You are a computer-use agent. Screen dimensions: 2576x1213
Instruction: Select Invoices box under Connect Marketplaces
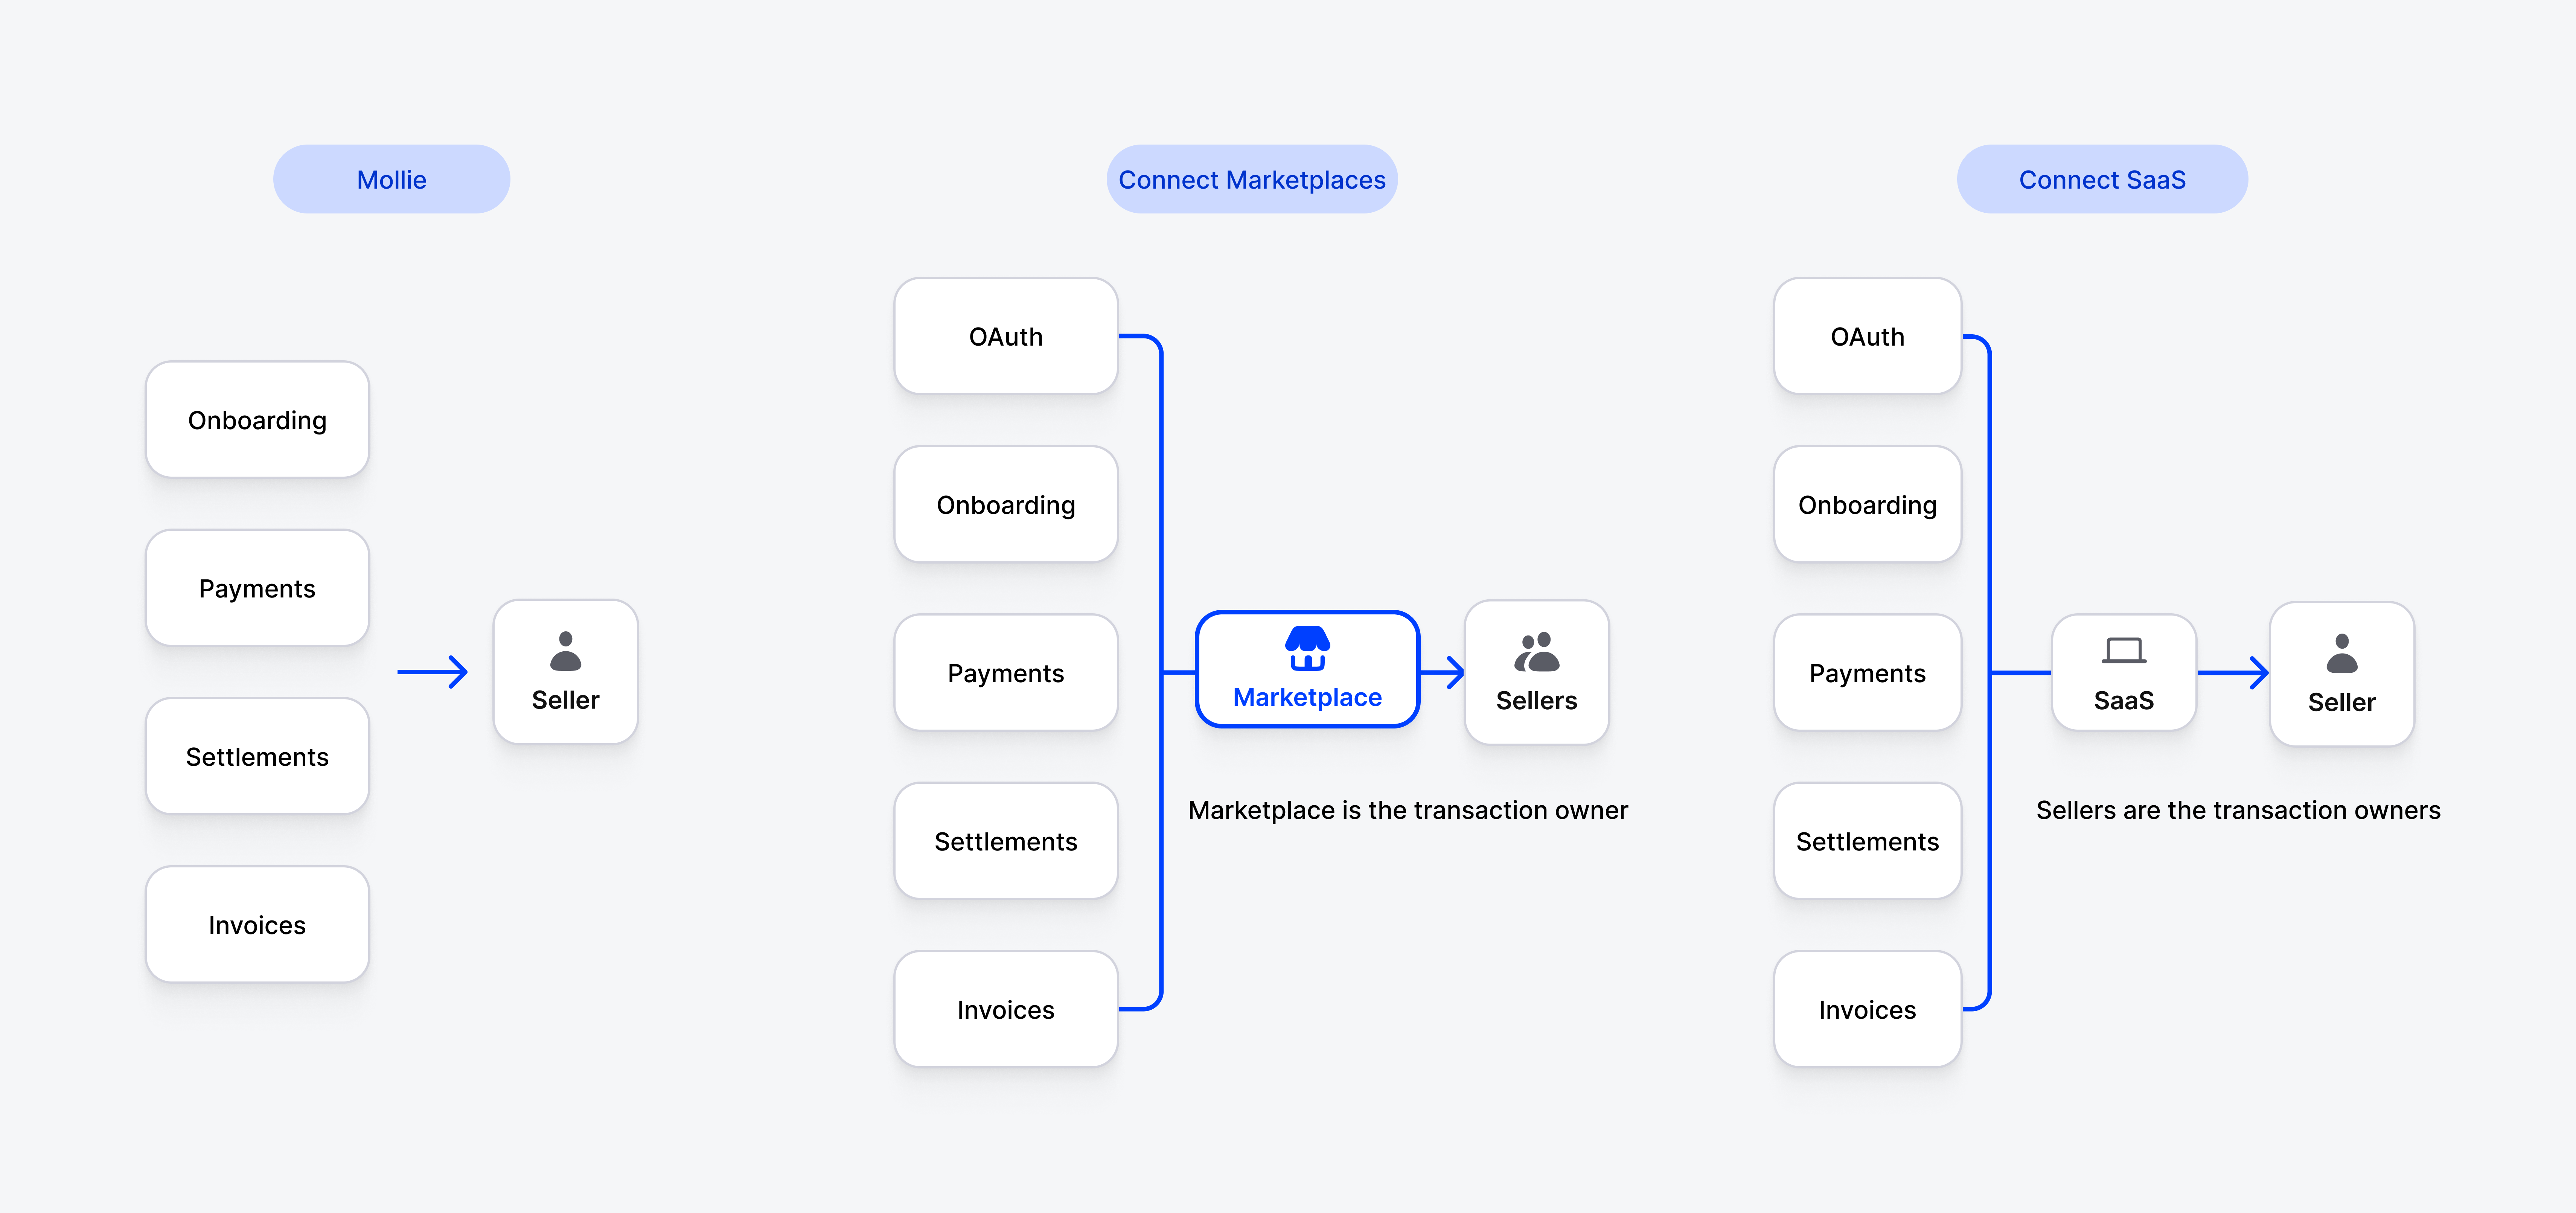[x=1006, y=1009]
